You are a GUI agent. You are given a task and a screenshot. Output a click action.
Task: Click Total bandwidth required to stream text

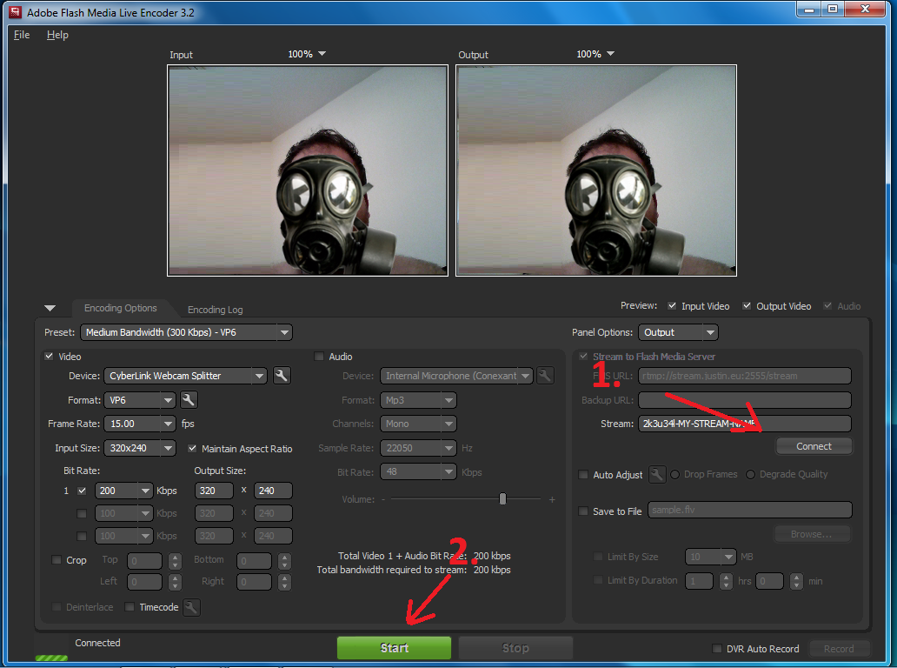[392, 570]
